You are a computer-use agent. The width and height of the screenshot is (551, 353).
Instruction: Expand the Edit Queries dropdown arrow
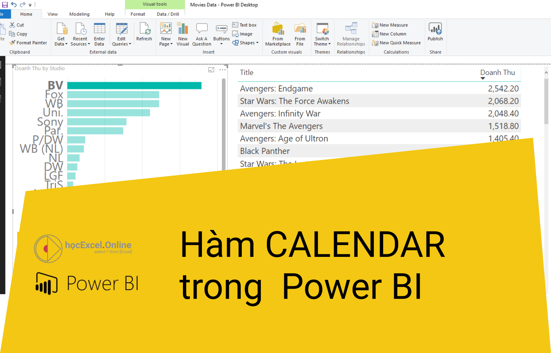(x=130, y=44)
